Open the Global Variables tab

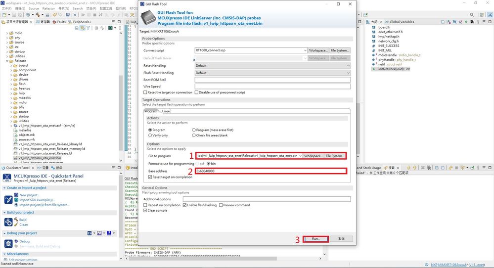[x=399, y=22]
